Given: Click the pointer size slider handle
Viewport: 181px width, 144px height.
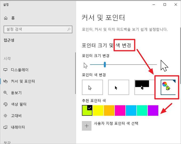Looking at the screenshot, I should pos(105,65).
